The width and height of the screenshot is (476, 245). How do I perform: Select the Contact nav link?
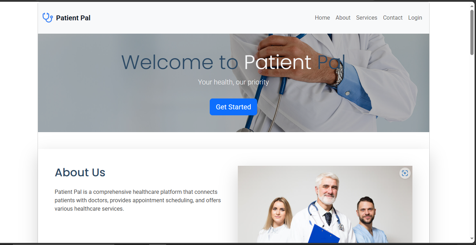coord(392,18)
